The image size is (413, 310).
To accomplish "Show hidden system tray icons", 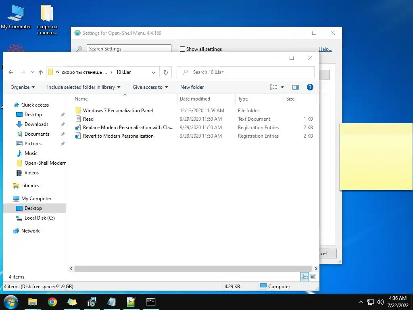I will (x=361, y=302).
